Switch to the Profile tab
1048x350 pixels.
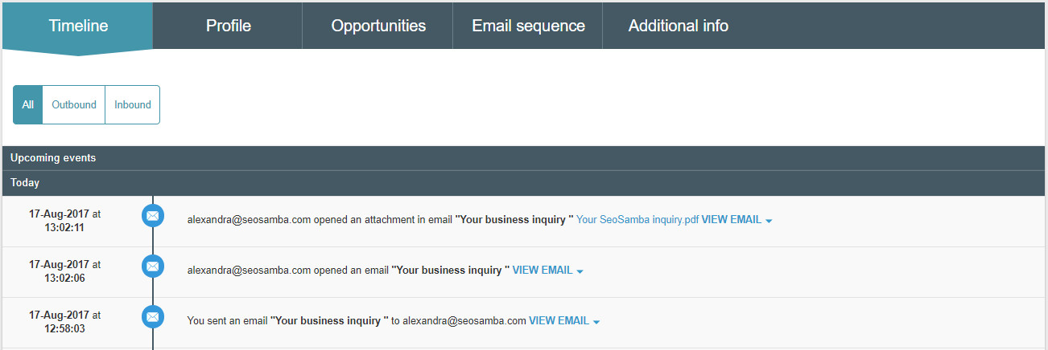(x=228, y=26)
